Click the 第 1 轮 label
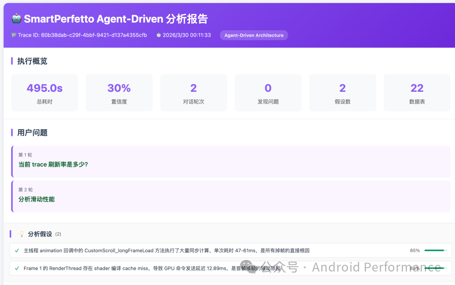Image resolution: width=455 pixels, height=285 pixels. point(25,155)
